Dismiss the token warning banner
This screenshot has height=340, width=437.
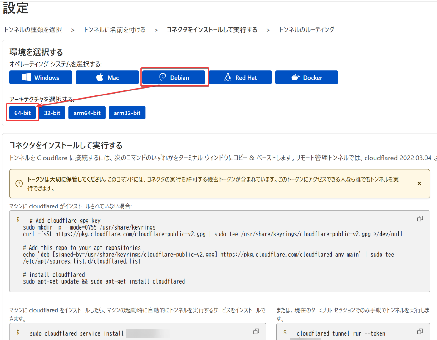[419, 183]
